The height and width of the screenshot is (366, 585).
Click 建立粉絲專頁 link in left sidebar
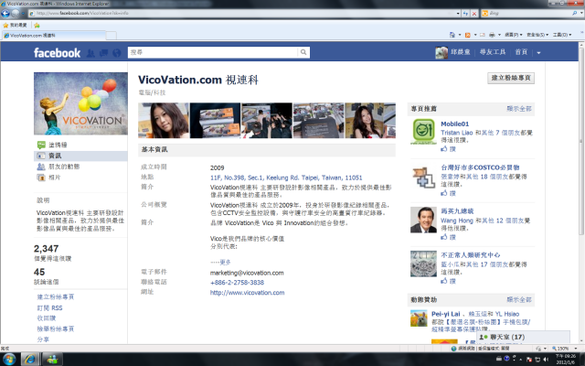coord(55,296)
